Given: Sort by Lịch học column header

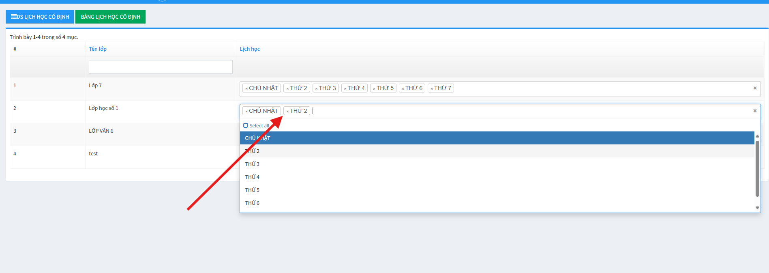Looking at the screenshot, I should (x=250, y=49).
